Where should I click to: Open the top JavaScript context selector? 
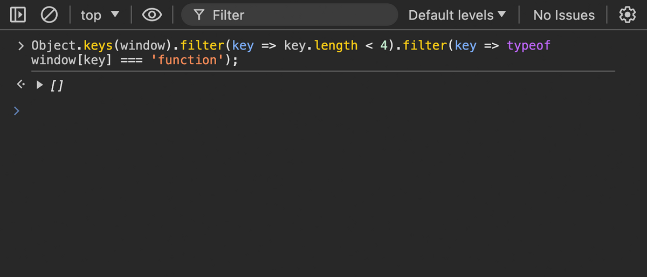(99, 15)
